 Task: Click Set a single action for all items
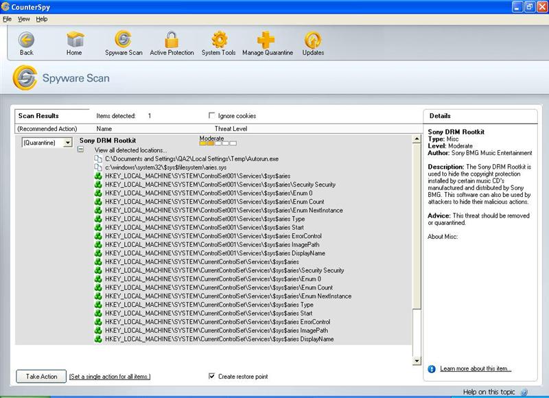(x=110, y=377)
